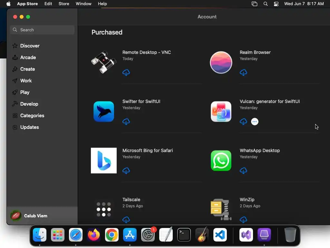Open WinZip app icon

click(221, 209)
